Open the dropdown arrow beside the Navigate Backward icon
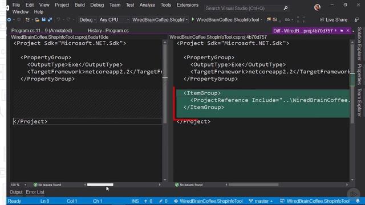 (14, 20)
